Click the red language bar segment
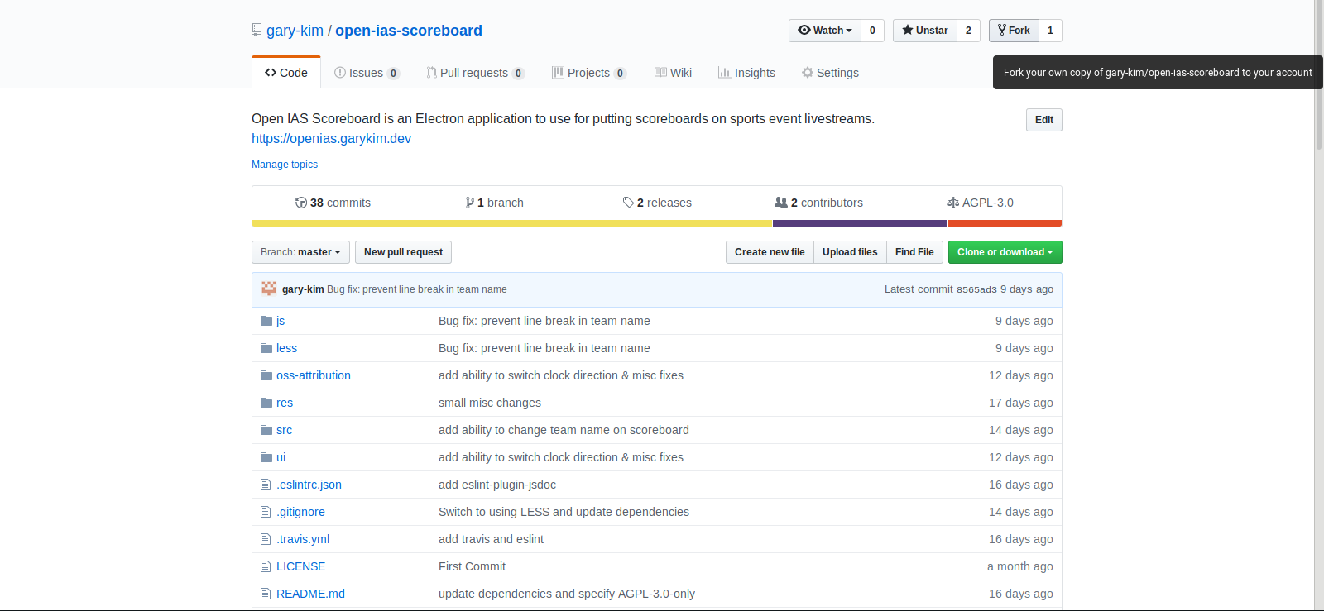1324x611 pixels. tap(1005, 223)
